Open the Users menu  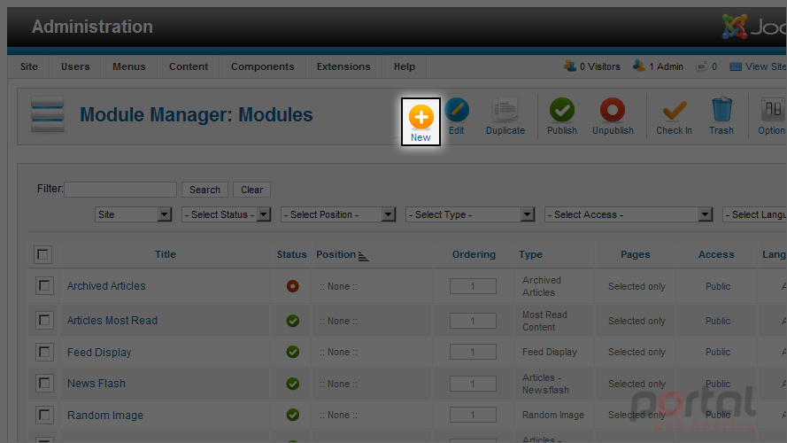pyautogui.click(x=75, y=66)
